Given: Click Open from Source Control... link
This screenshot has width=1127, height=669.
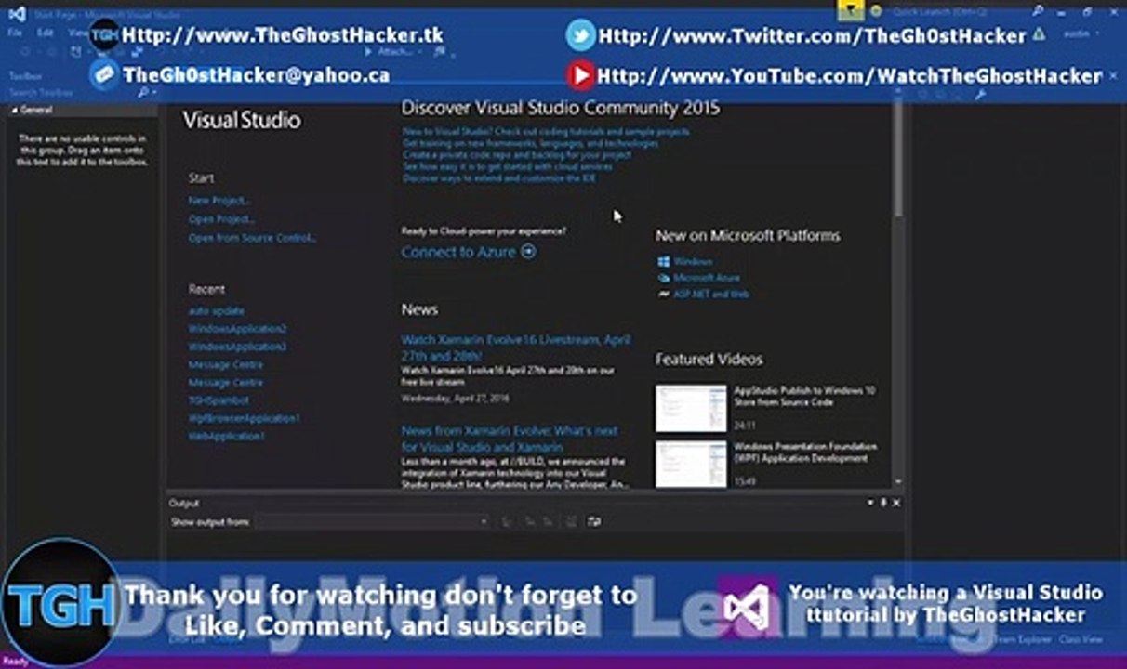Looking at the screenshot, I should [x=253, y=238].
